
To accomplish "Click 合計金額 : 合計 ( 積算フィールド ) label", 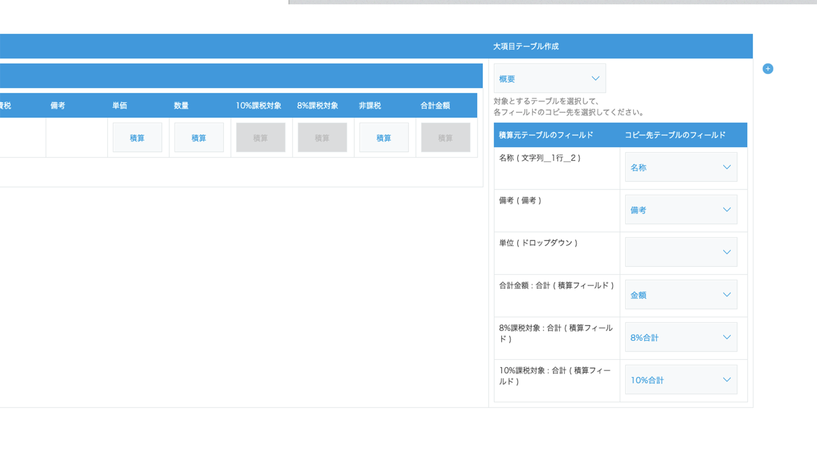I will click(557, 286).
